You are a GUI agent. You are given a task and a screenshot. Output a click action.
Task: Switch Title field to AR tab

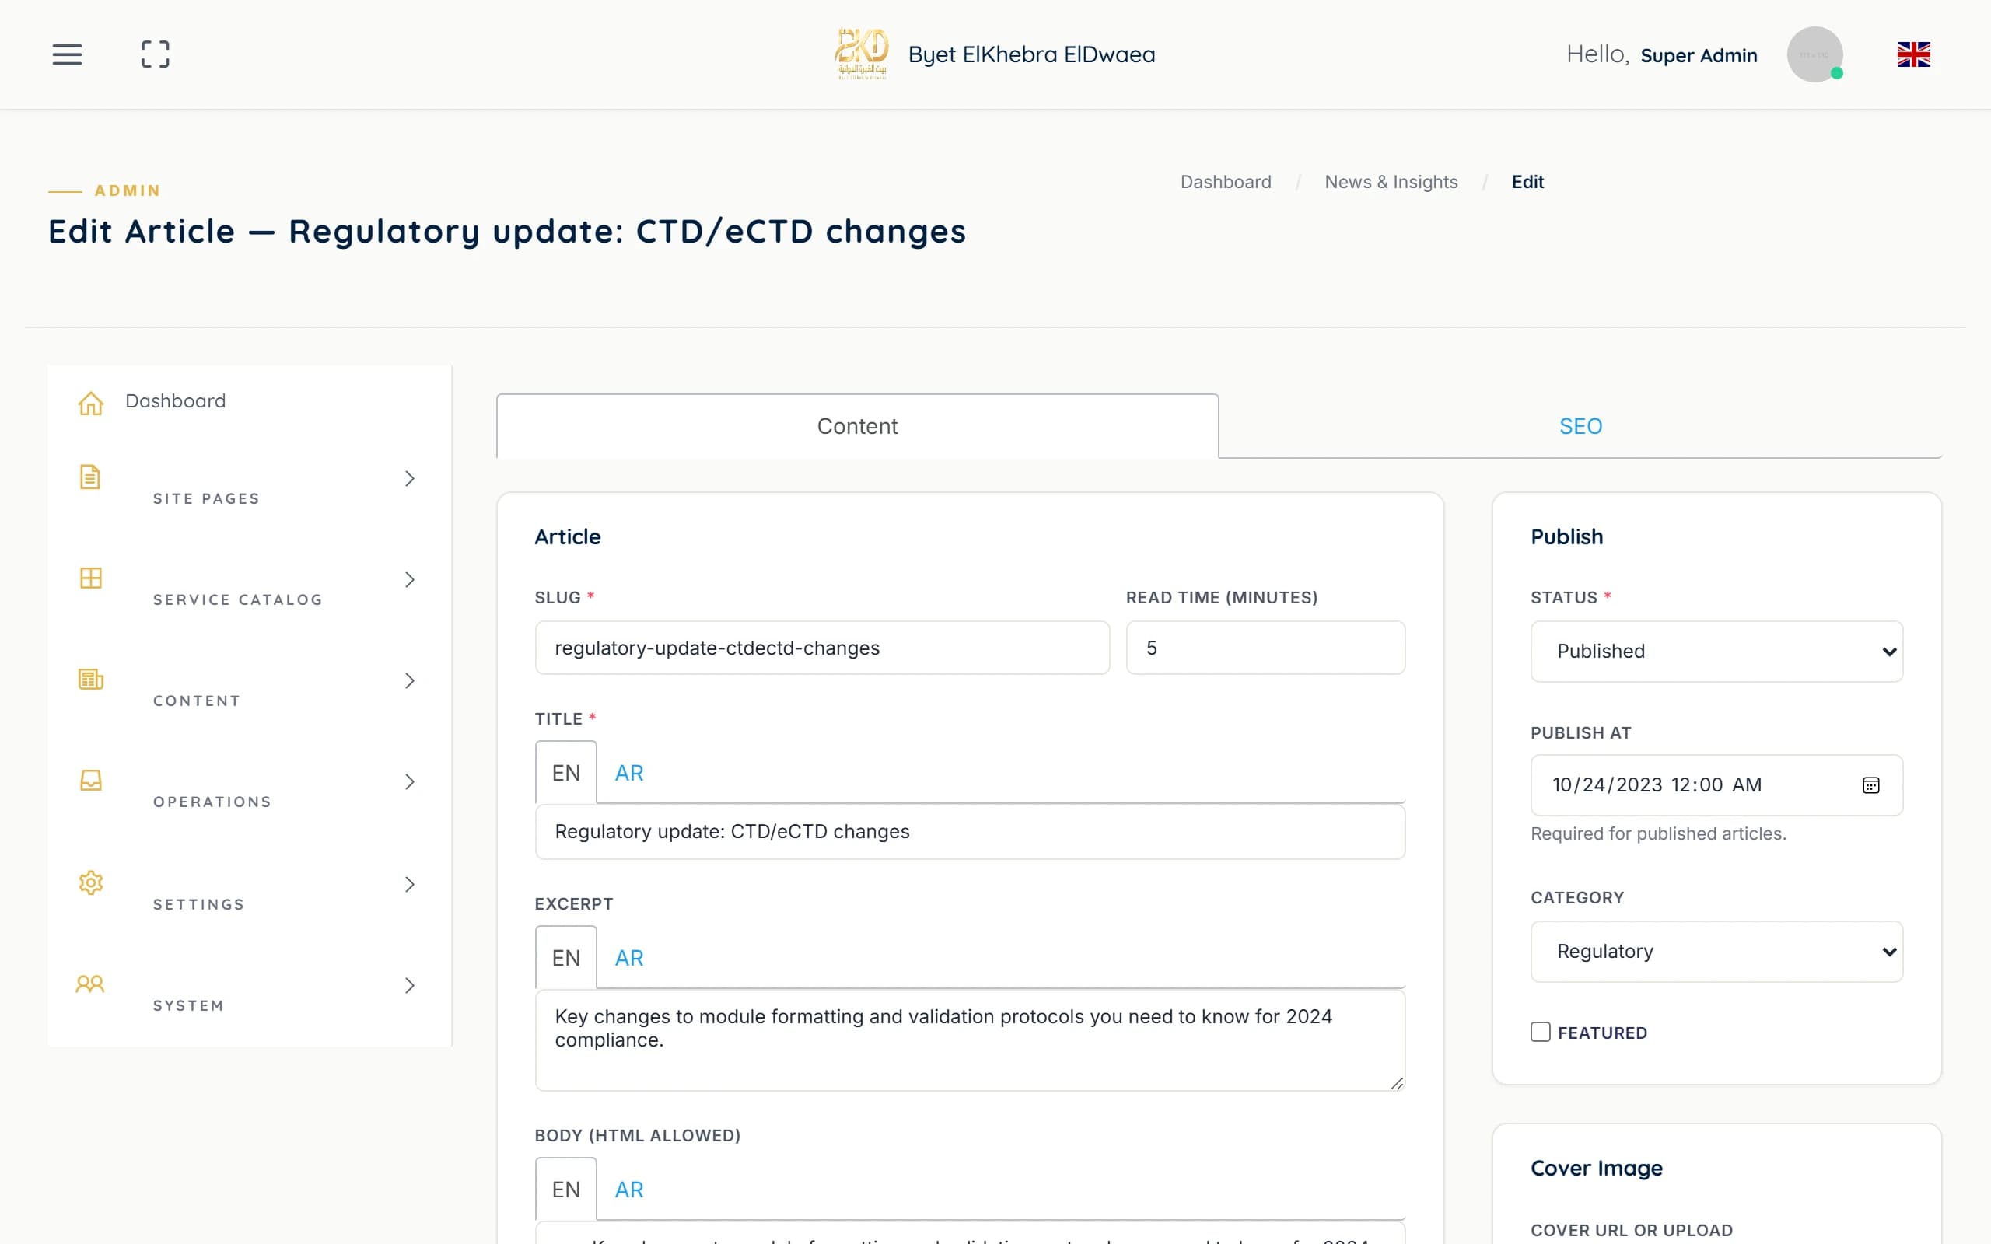point(629,773)
